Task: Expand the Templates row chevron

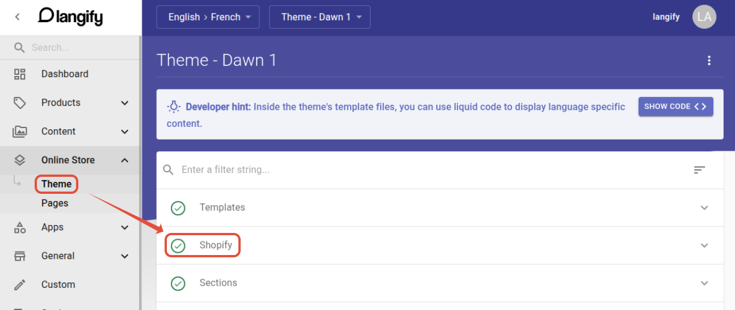Action: 704,207
